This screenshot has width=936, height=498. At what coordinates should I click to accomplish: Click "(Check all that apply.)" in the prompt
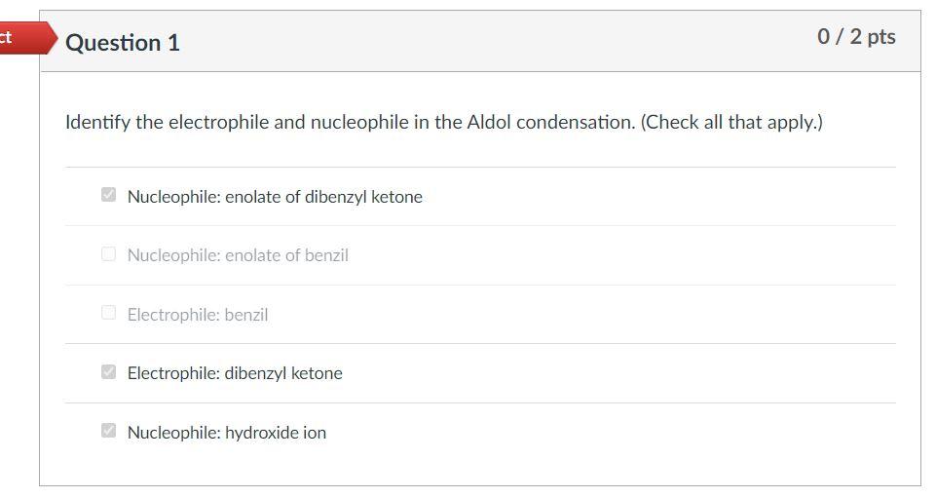tap(731, 123)
